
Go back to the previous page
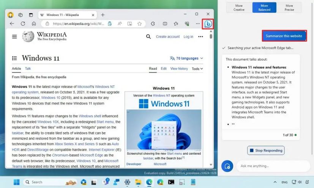[12, 23]
